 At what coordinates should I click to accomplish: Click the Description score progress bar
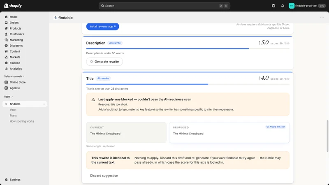tap(188, 49)
